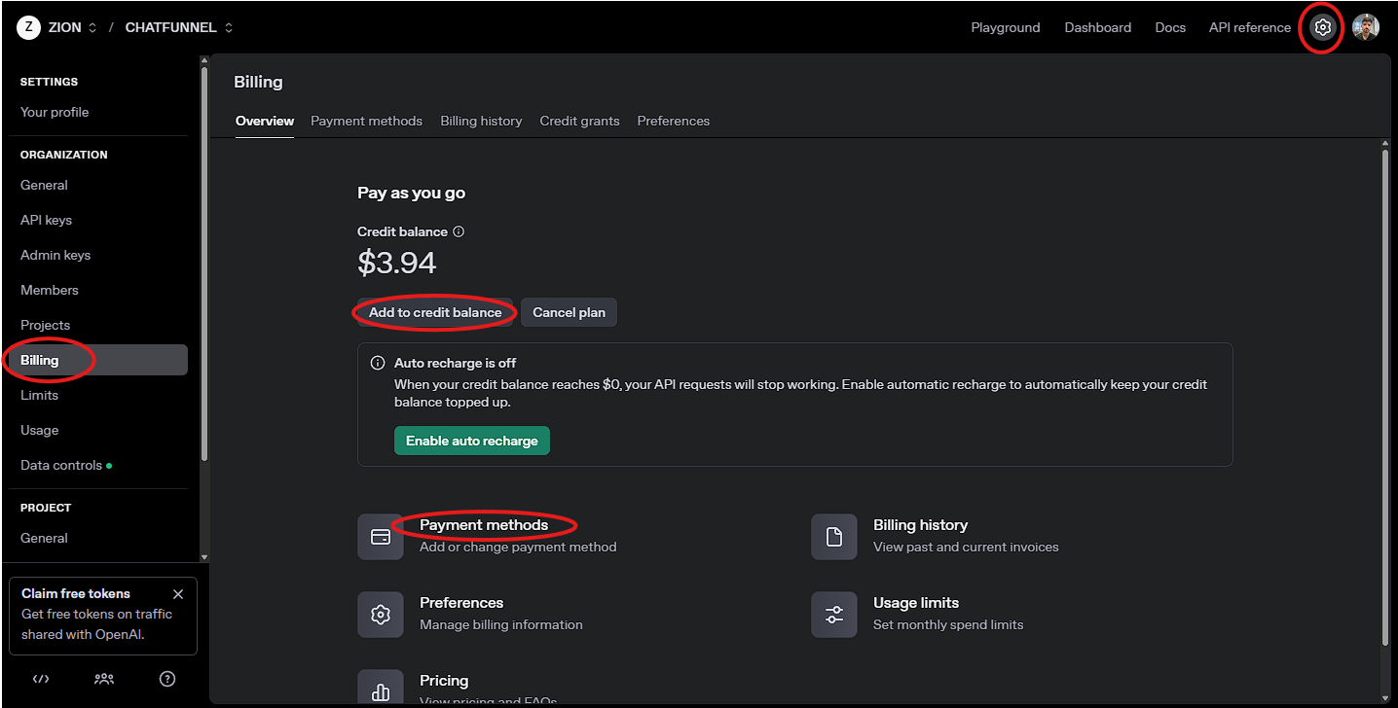The height and width of the screenshot is (708, 1398).
Task: Open Payment methods link in overview
Action: pos(484,525)
